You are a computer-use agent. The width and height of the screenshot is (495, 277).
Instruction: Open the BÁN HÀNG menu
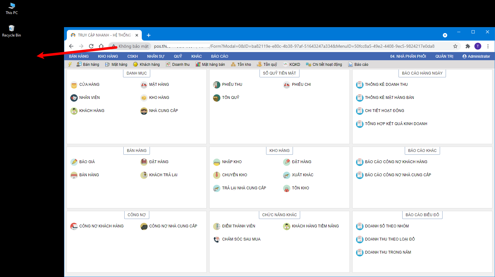tap(79, 56)
